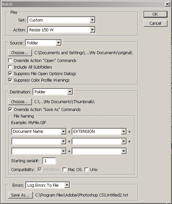Uncheck Suppress Color Profile Warnings
172x204 pixels.
click(x=10, y=80)
